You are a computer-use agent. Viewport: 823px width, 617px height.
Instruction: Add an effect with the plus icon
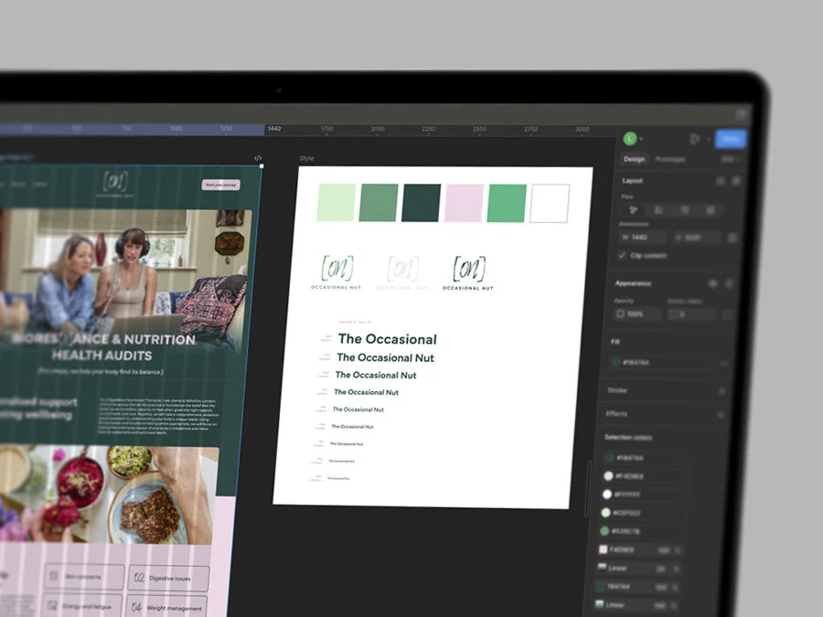pyautogui.click(x=721, y=414)
